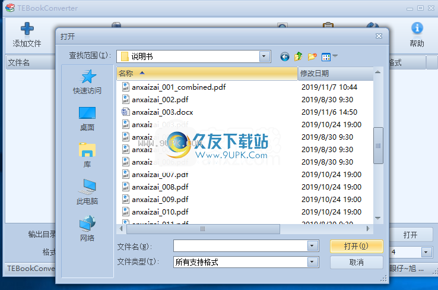The image size is (438, 290).
Task: Select file anxaizai_002.pdf
Action: click(160, 100)
